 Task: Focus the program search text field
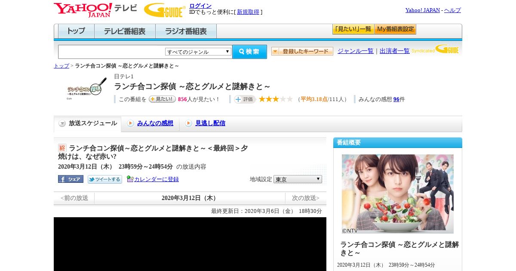pos(111,52)
